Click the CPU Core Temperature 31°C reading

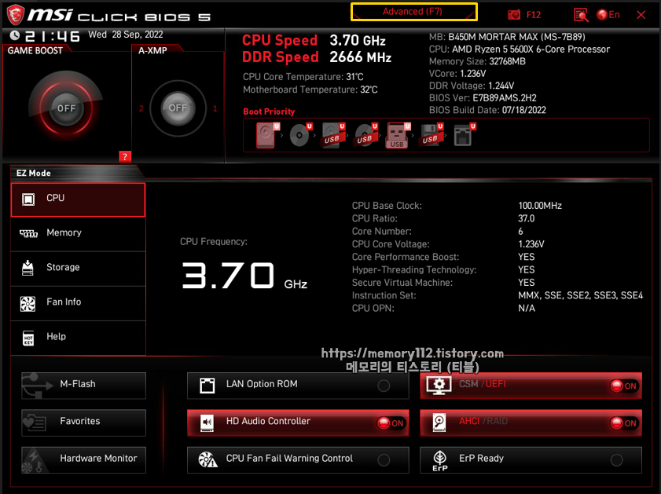pyautogui.click(x=303, y=77)
